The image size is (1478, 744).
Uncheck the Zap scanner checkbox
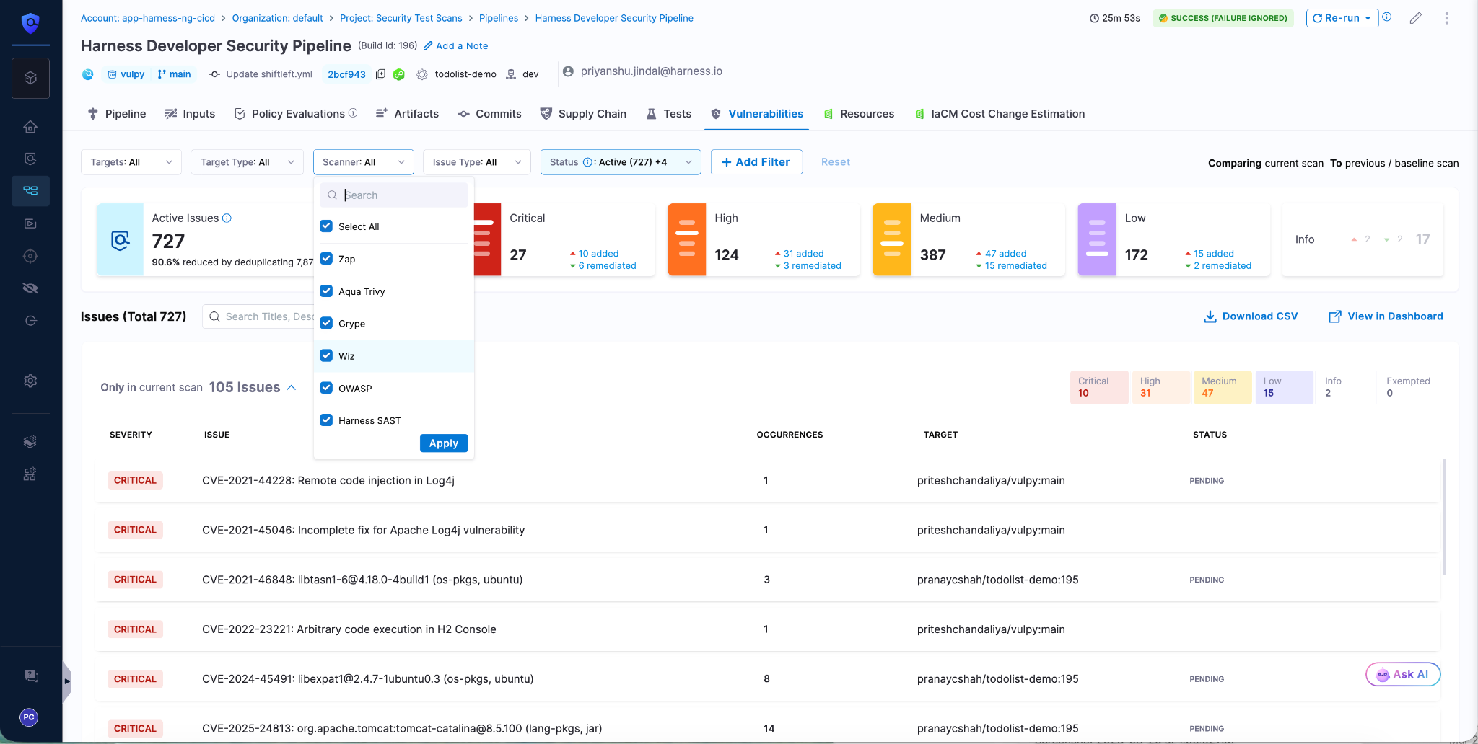click(x=326, y=259)
